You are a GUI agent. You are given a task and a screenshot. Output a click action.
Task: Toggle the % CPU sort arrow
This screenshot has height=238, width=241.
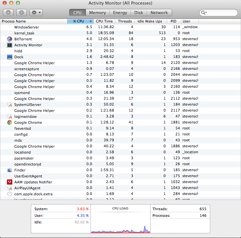pyautogui.click(x=90, y=21)
